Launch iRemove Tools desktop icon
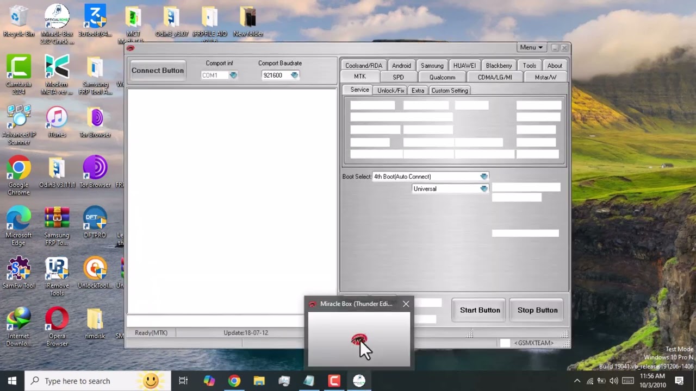The width and height of the screenshot is (696, 391). point(57,276)
